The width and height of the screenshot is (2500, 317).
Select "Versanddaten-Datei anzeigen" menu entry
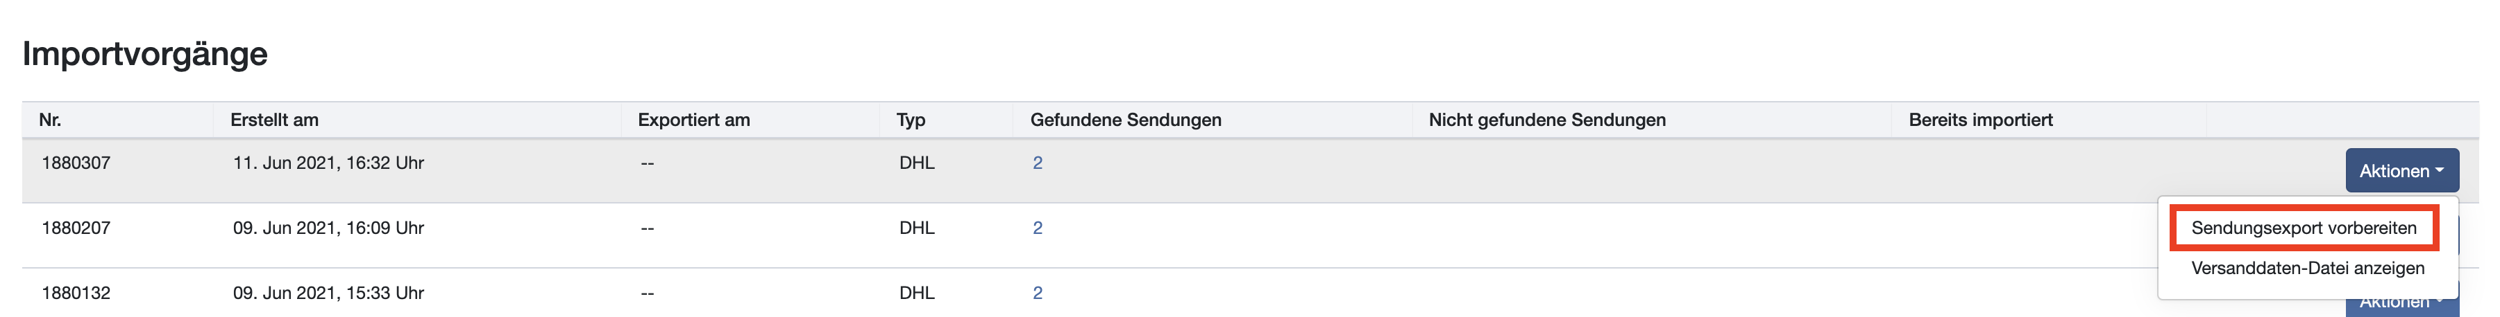[2307, 268]
